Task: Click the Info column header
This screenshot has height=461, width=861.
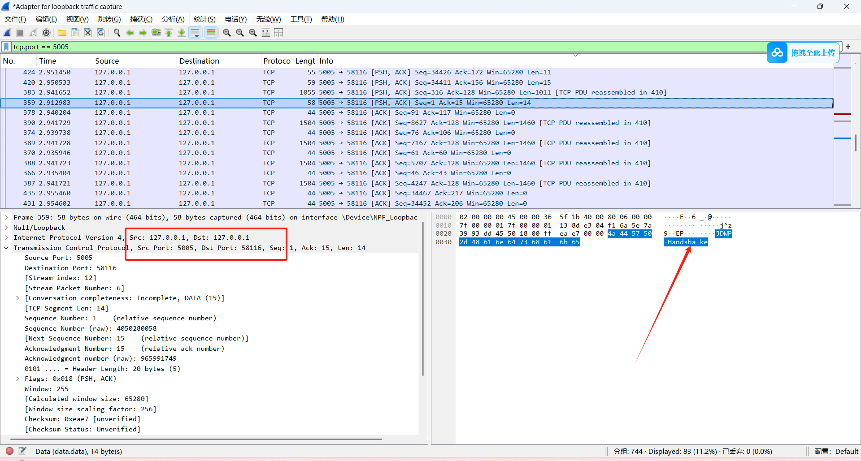Action: (x=326, y=61)
